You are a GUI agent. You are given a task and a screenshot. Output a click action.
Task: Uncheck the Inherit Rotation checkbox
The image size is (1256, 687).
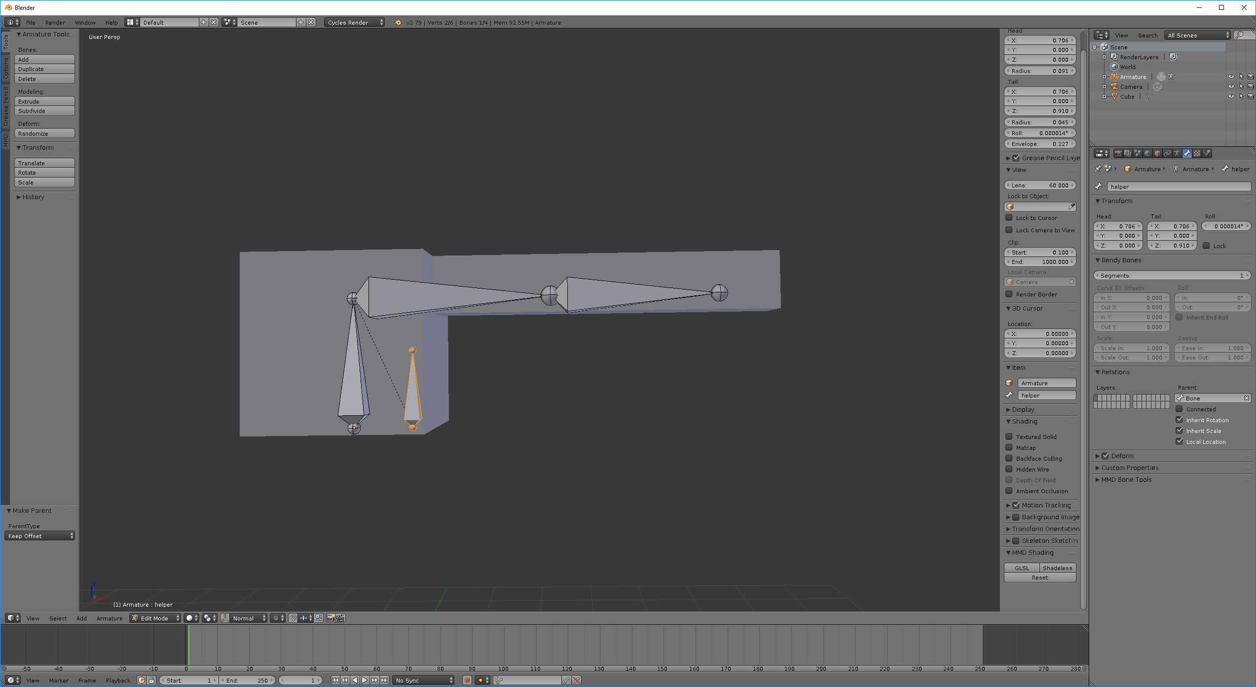(x=1180, y=420)
